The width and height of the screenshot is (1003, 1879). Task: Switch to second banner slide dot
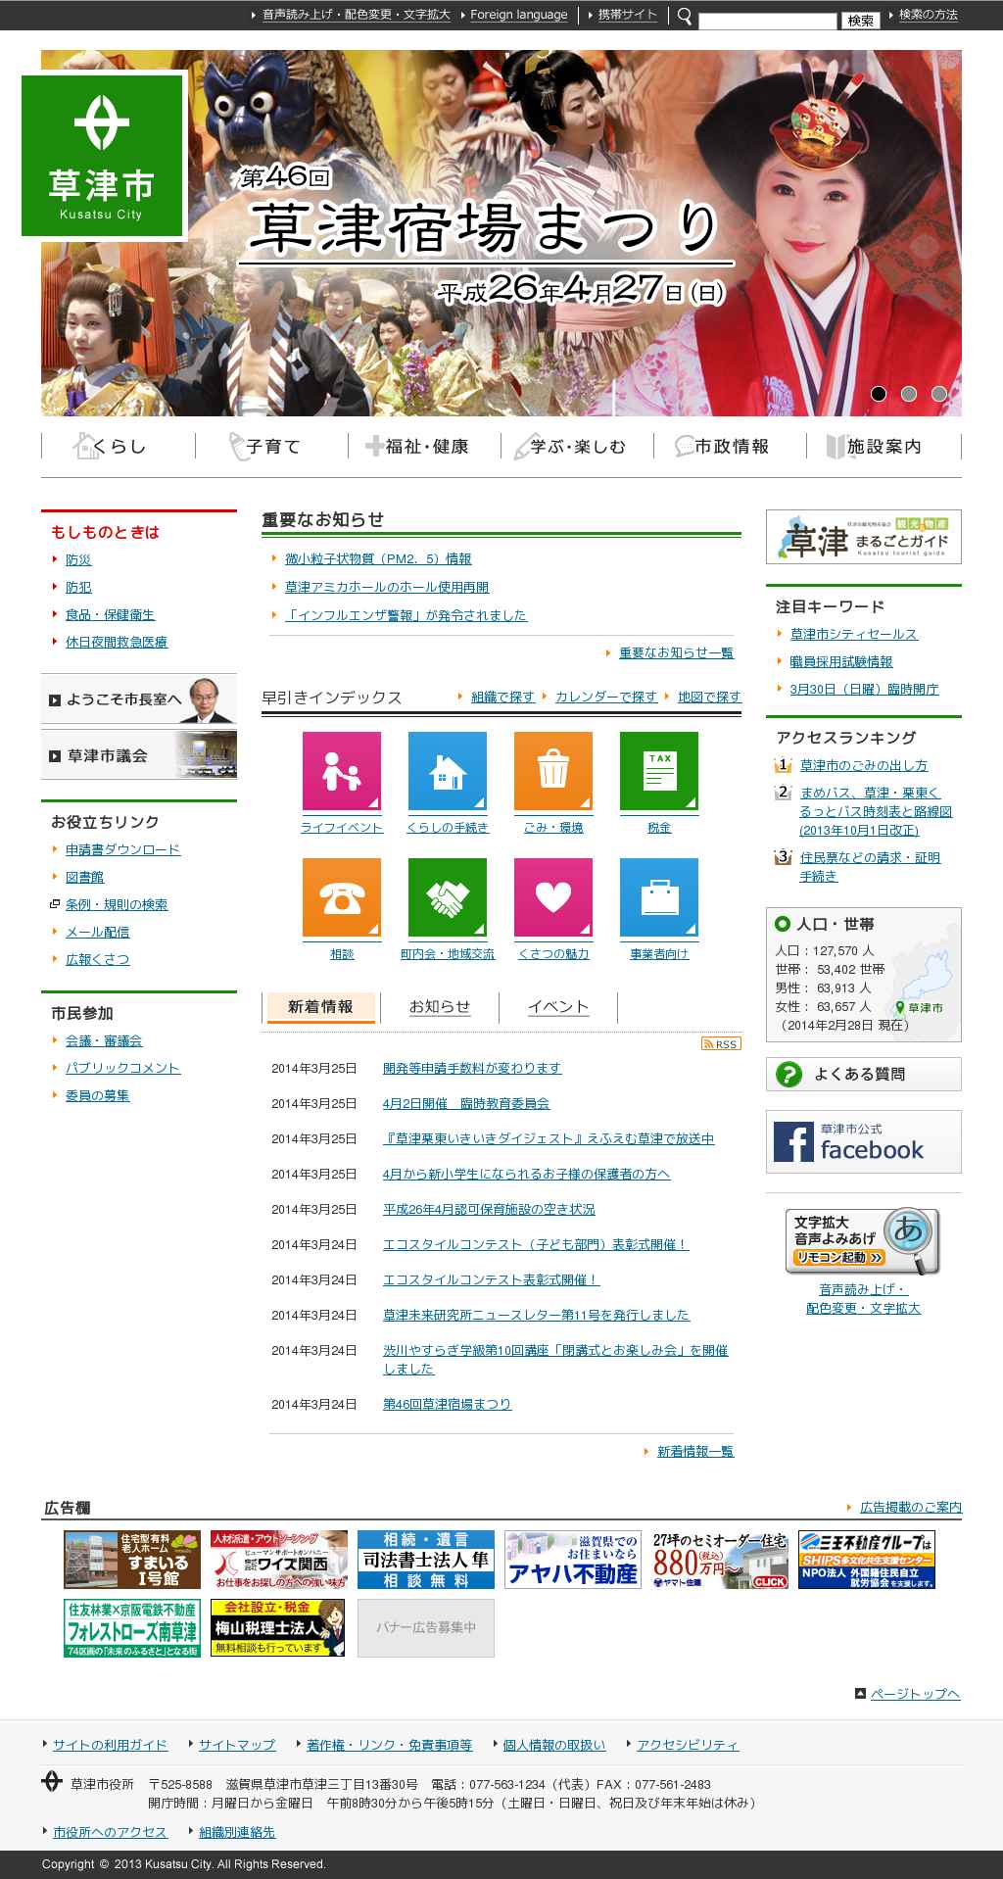(909, 394)
